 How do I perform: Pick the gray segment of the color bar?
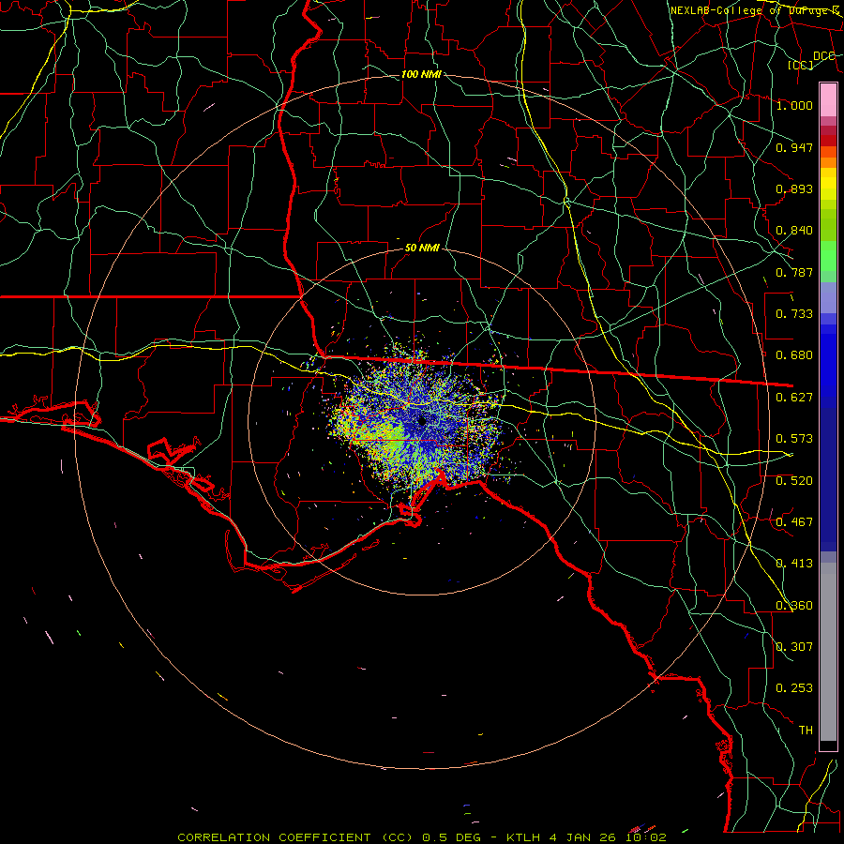pos(828,652)
